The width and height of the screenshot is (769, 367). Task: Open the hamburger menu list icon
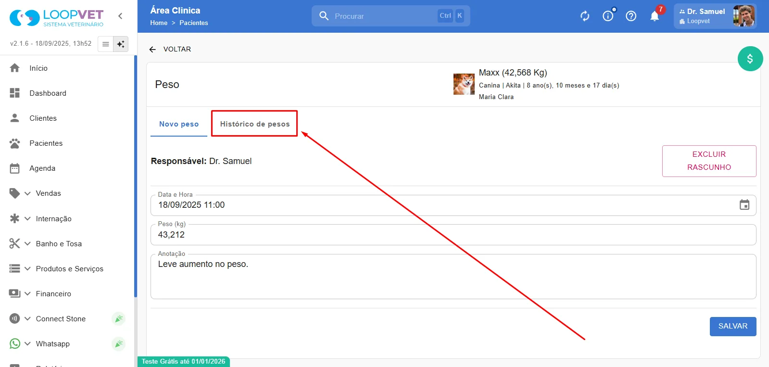[x=105, y=44]
